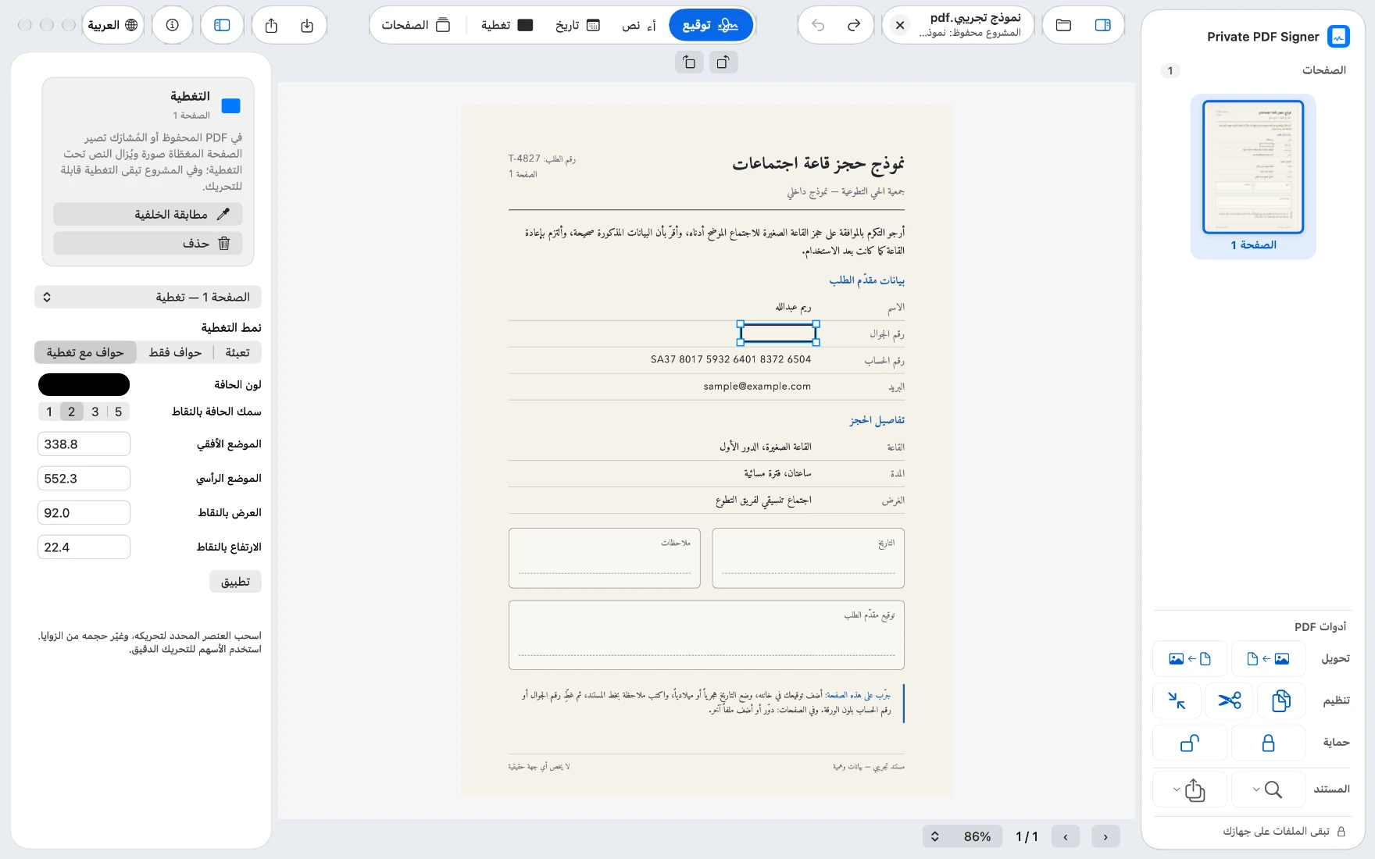Open the black لون الحافة color swatch
Image resolution: width=1375 pixels, height=859 pixels.
(84, 384)
